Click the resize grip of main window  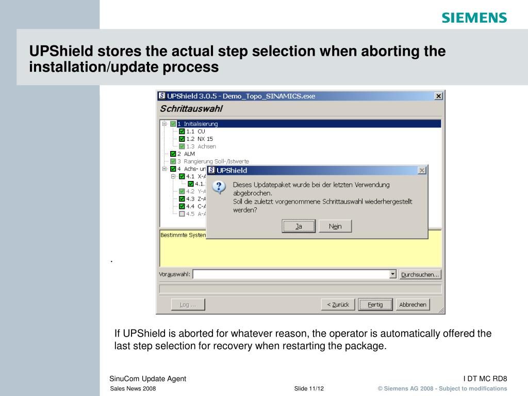[x=441, y=310]
